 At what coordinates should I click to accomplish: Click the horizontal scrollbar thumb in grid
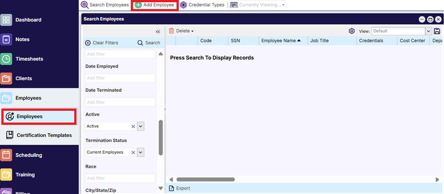pos(205,179)
